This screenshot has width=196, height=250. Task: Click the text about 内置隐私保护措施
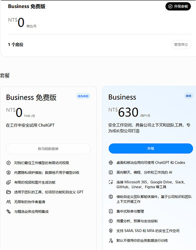(47, 172)
